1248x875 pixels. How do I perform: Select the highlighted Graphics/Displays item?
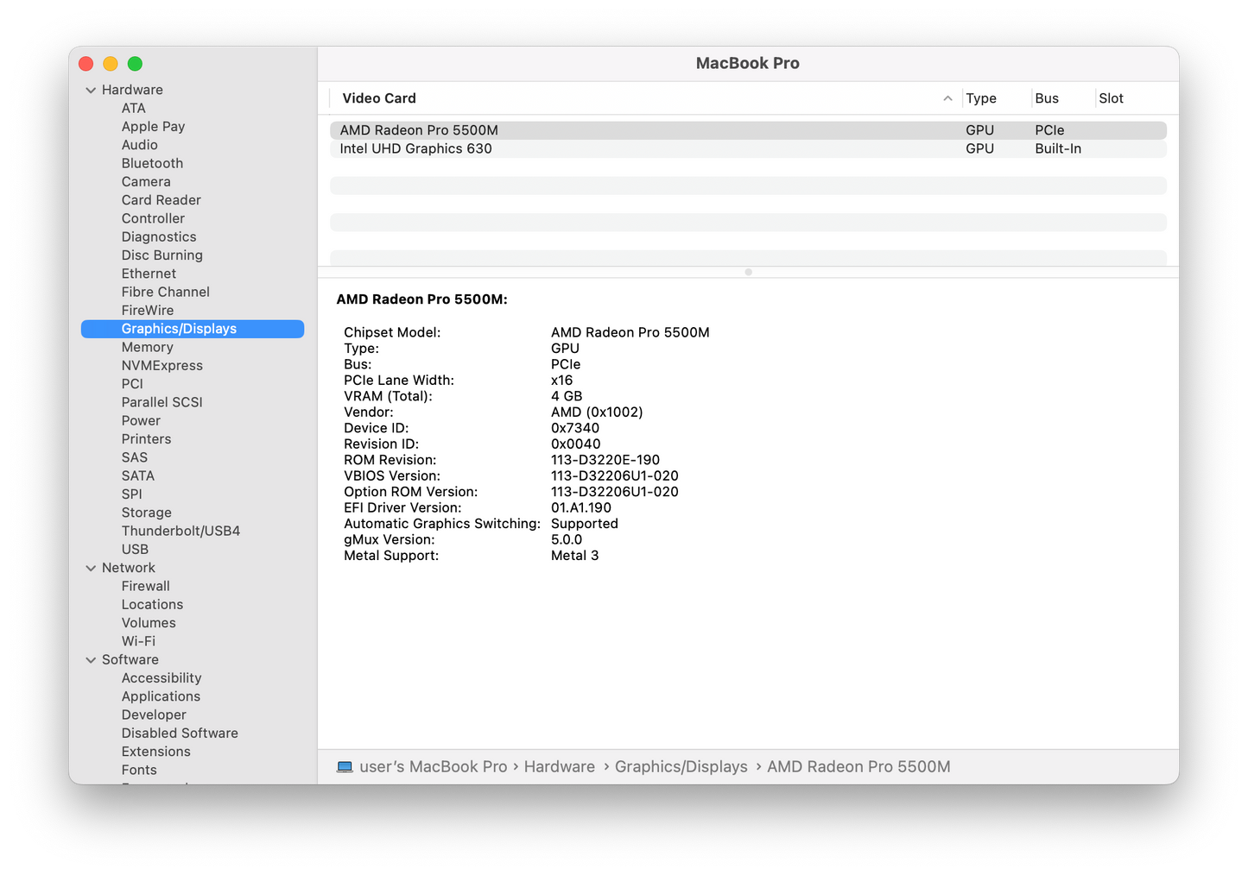[x=193, y=329]
